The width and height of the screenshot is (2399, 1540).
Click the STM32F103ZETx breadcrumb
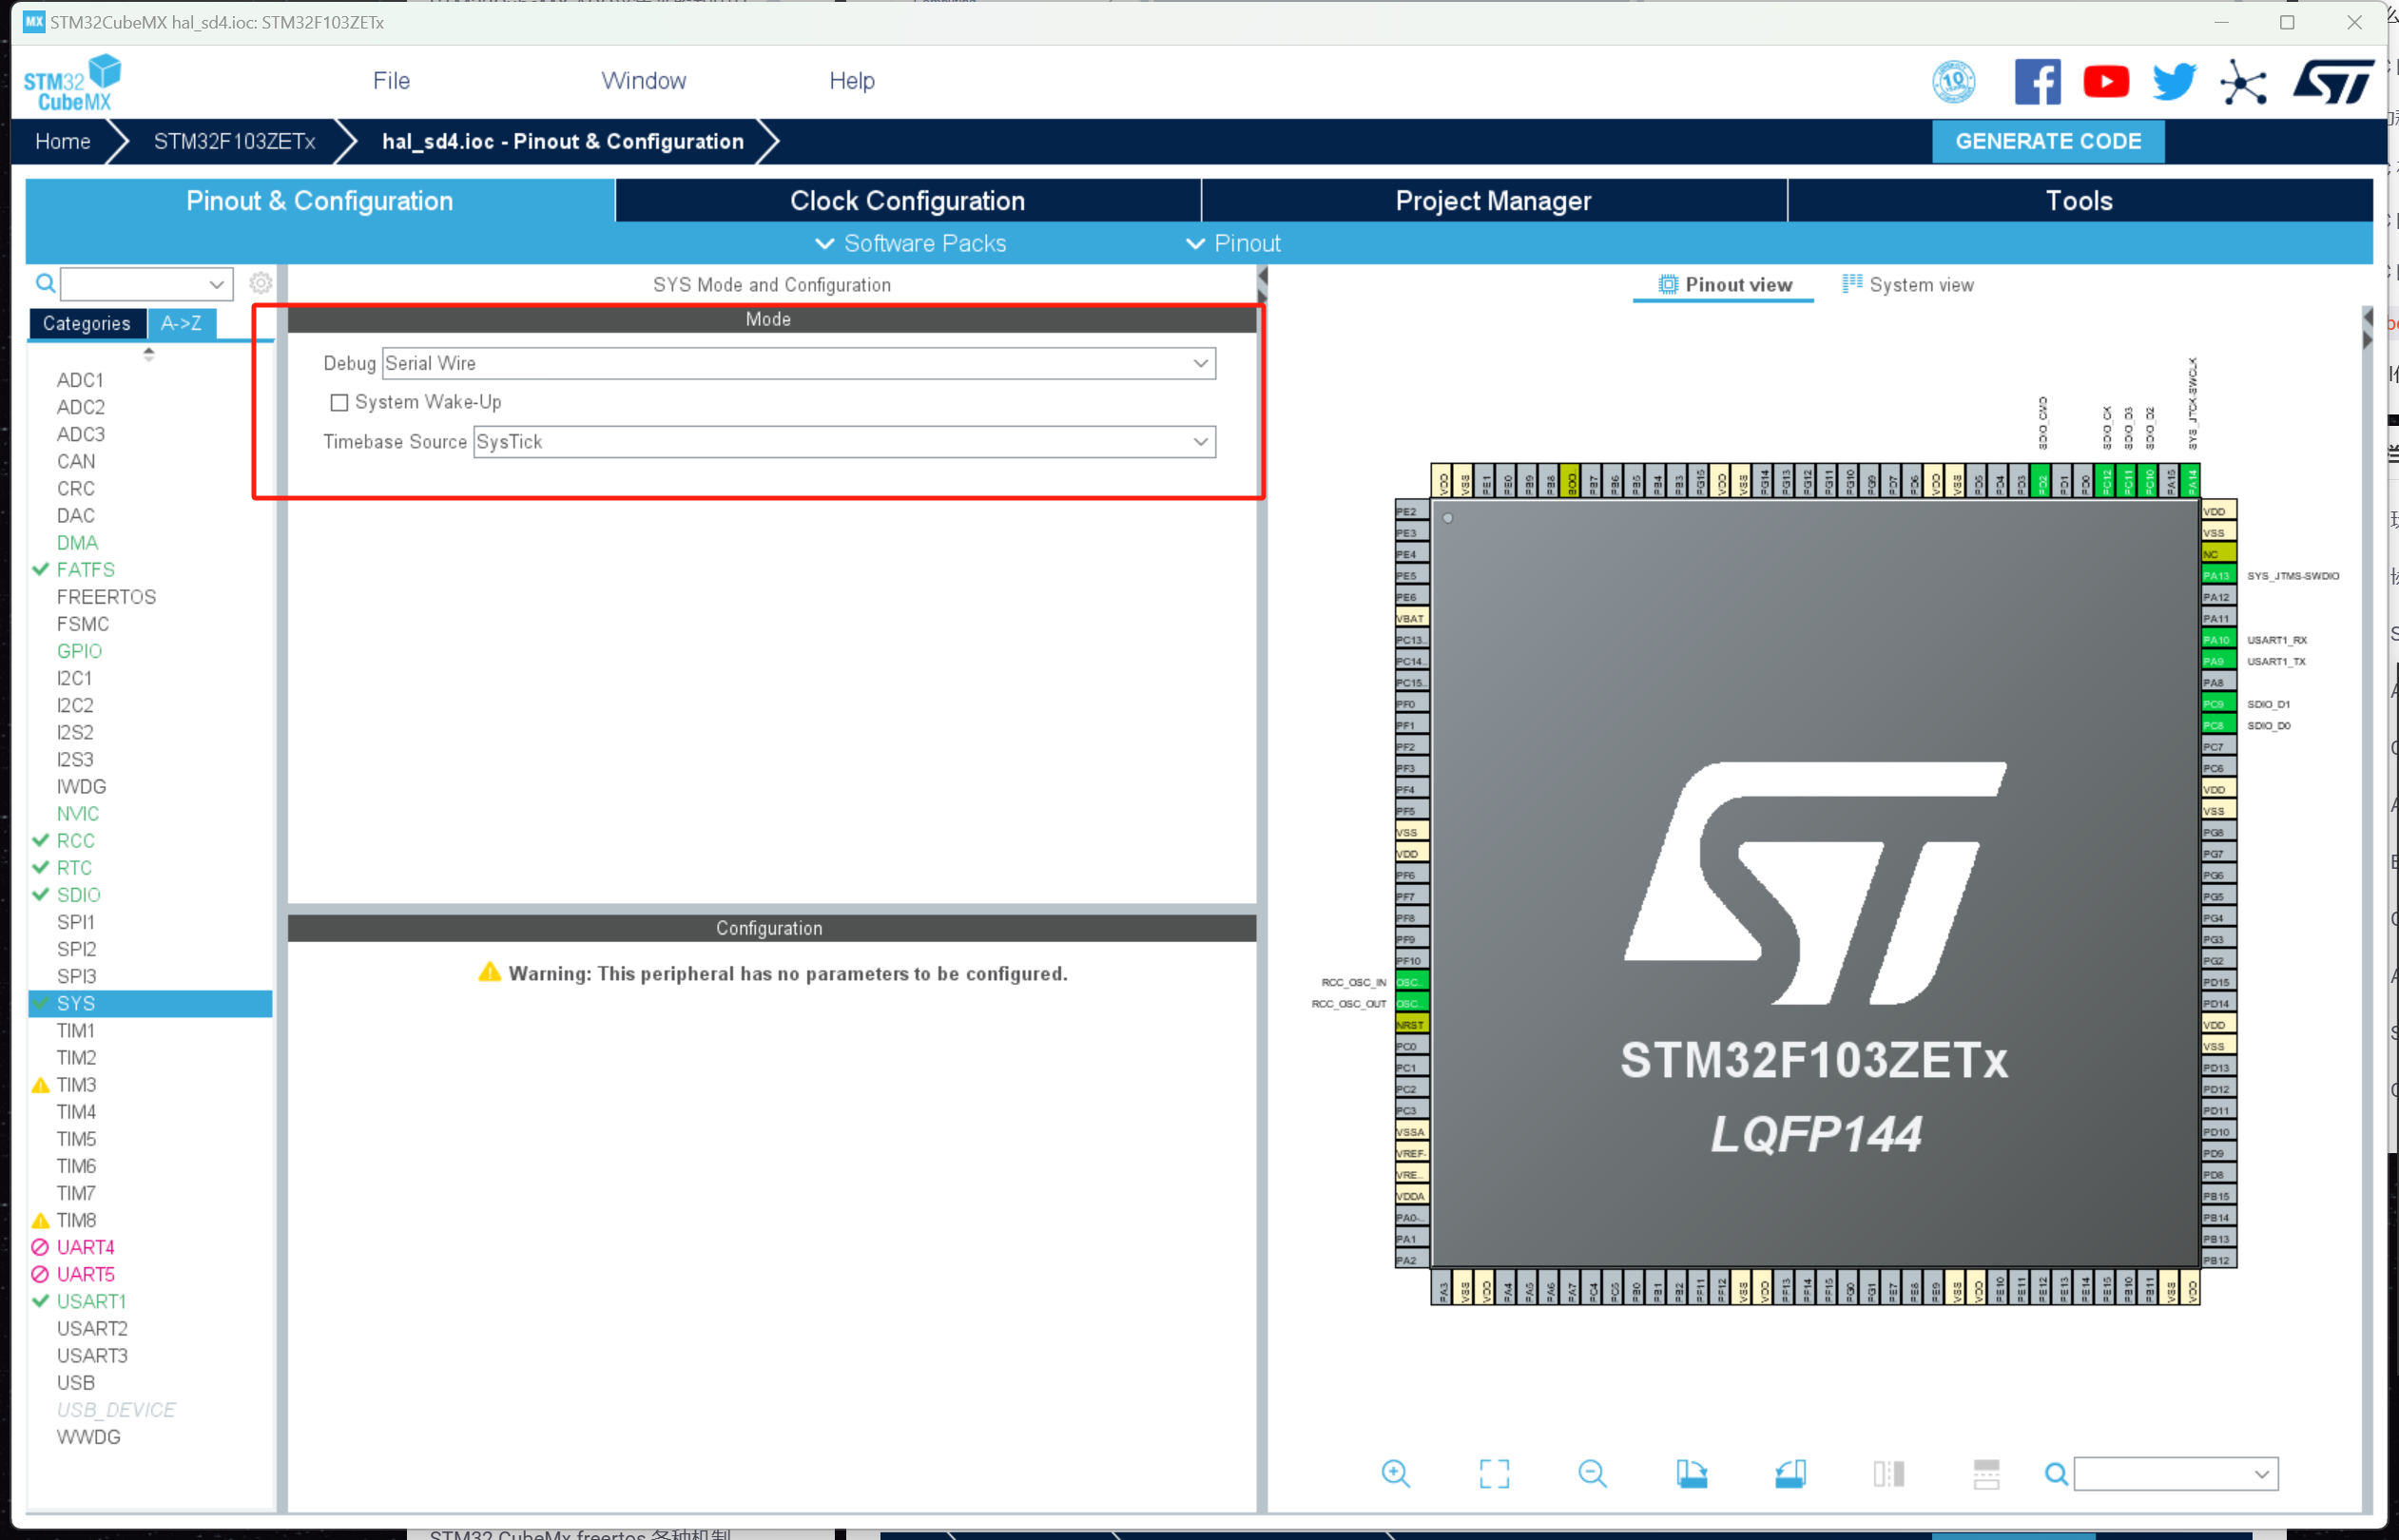[234, 141]
